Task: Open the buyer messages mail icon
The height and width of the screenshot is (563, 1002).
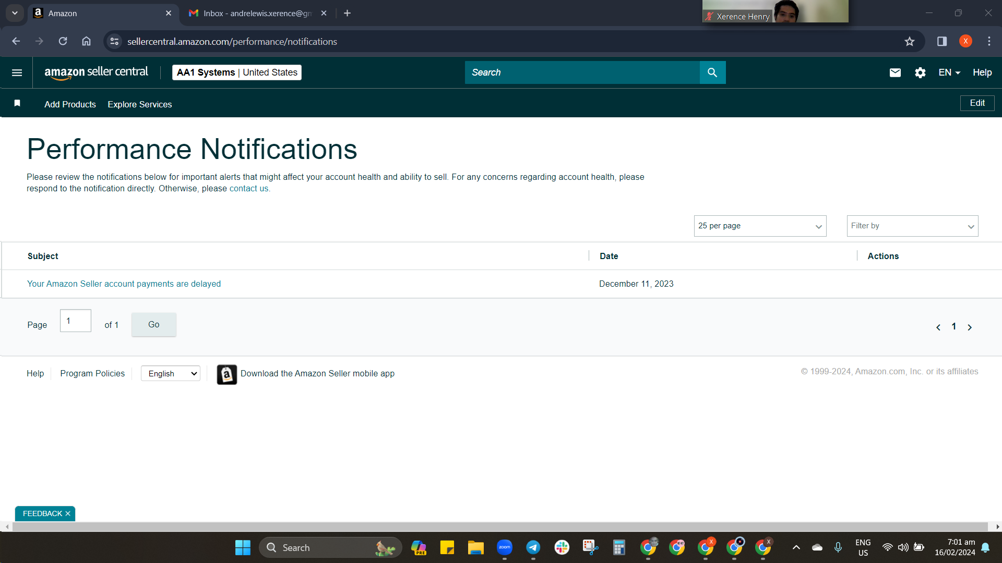Action: click(895, 72)
